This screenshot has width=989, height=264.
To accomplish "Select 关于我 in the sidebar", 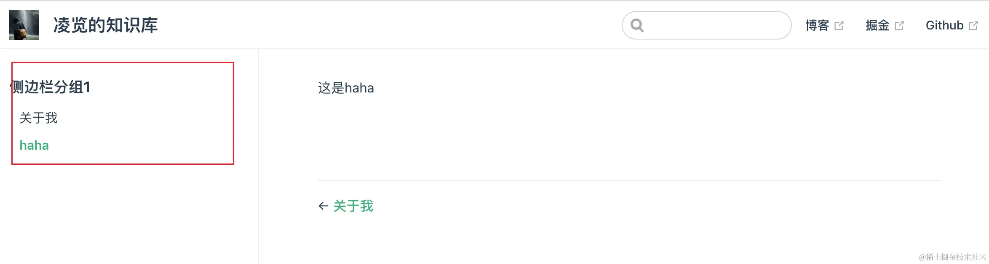I will coord(38,118).
